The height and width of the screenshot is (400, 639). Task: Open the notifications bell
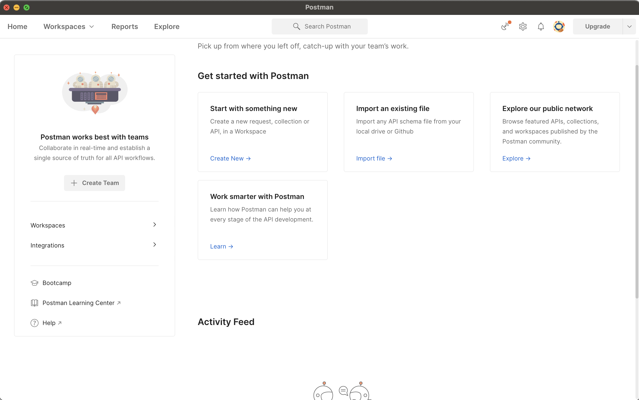click(541, 26)
